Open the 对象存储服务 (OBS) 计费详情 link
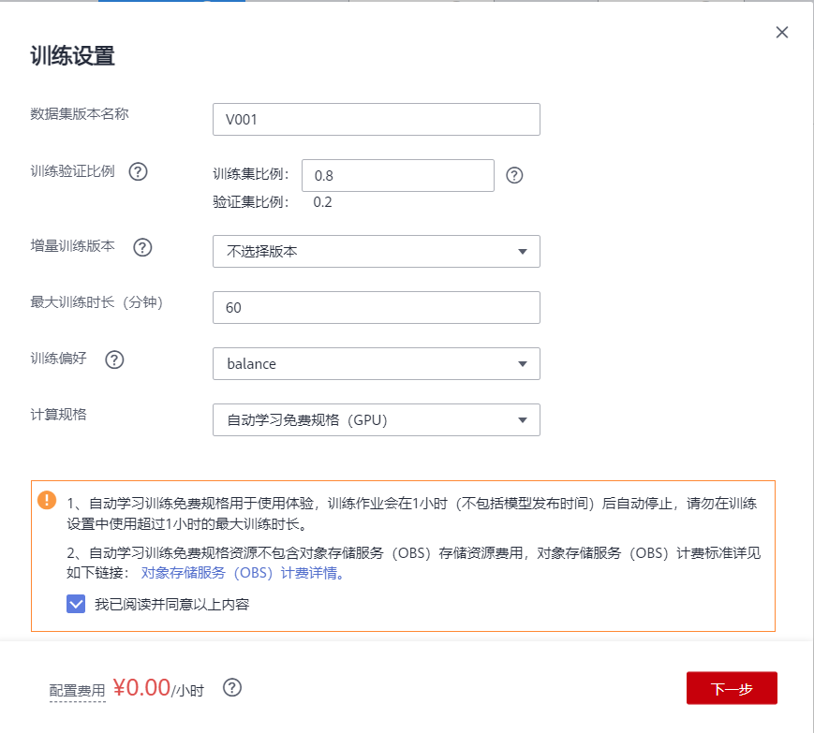Image resolution: width=814 pixels, height=733 pixels. coord(243,573)
